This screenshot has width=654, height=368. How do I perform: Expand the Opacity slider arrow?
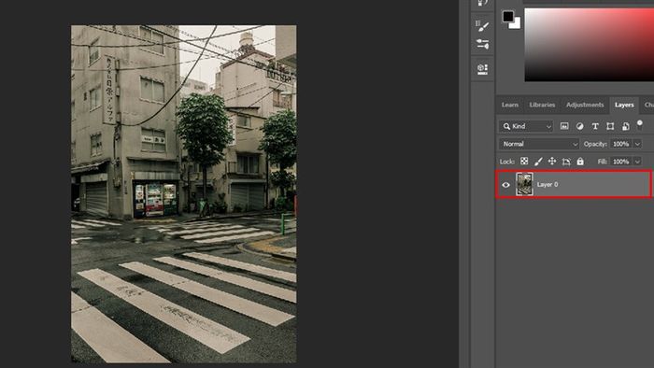(637, 144)
